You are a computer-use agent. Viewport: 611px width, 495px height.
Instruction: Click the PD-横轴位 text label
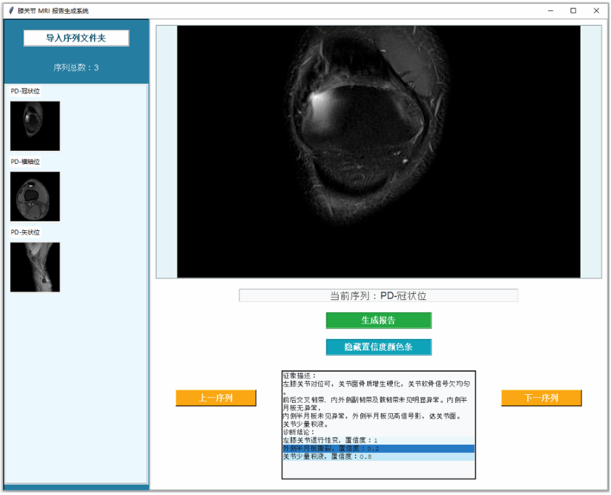click(26, 162)
